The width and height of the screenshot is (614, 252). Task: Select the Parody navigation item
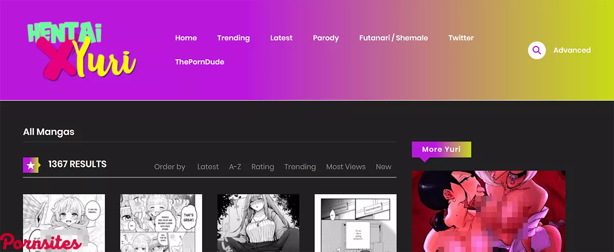[326, 38]
